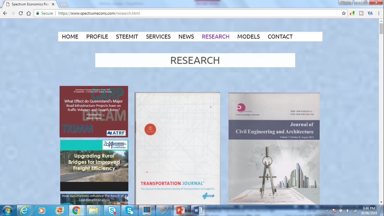The width and height of the screenshot is (384, 216).
Task: Open the Steemit extension icon
Action: tap(370, 13)
